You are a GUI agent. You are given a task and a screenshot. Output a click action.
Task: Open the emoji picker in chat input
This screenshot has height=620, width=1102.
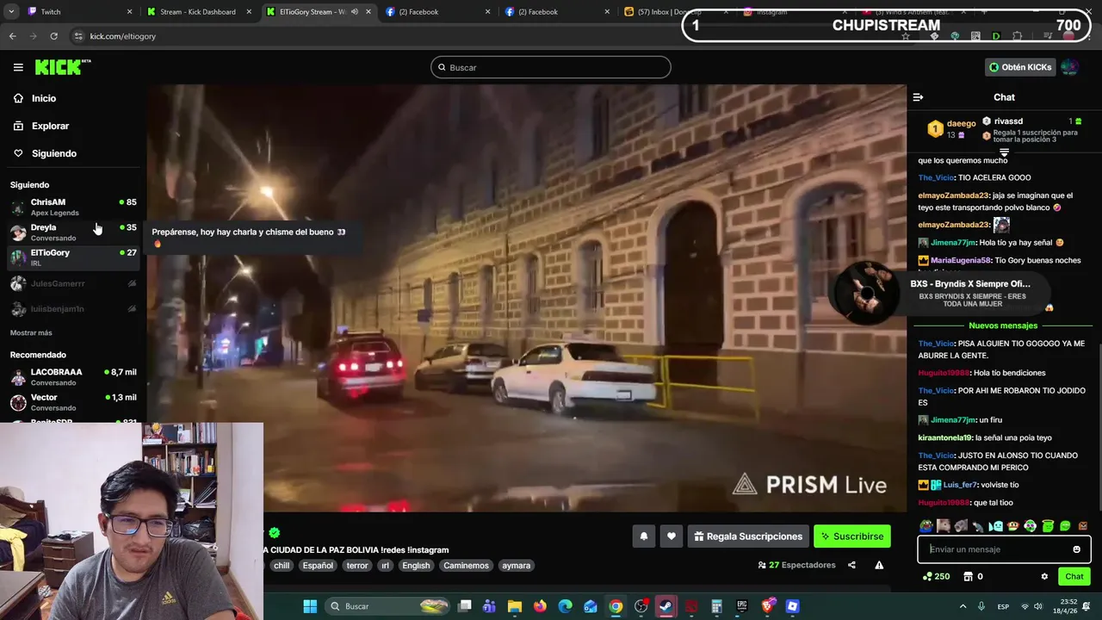point(1076,549)
